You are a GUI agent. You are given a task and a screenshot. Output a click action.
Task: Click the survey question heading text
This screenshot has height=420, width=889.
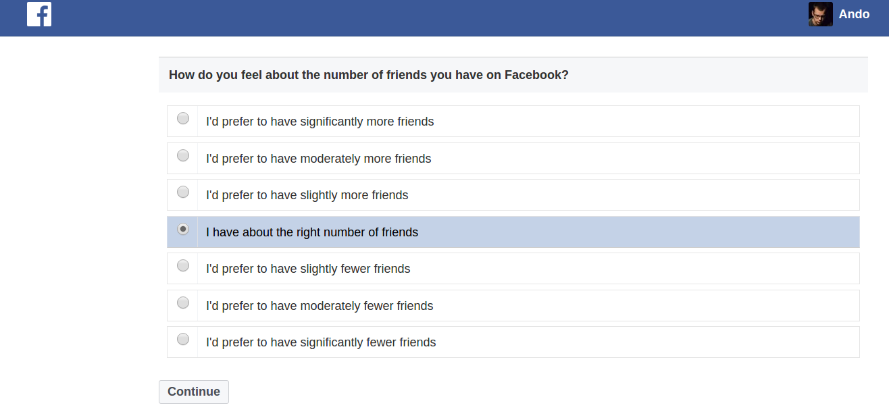pos(369,75)
